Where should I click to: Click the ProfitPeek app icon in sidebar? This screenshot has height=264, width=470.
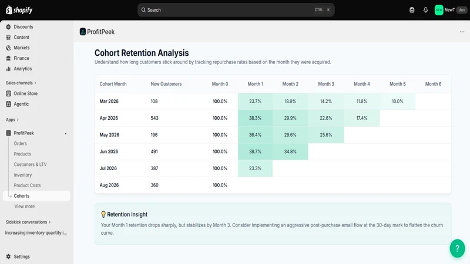[x=8, y=133]
